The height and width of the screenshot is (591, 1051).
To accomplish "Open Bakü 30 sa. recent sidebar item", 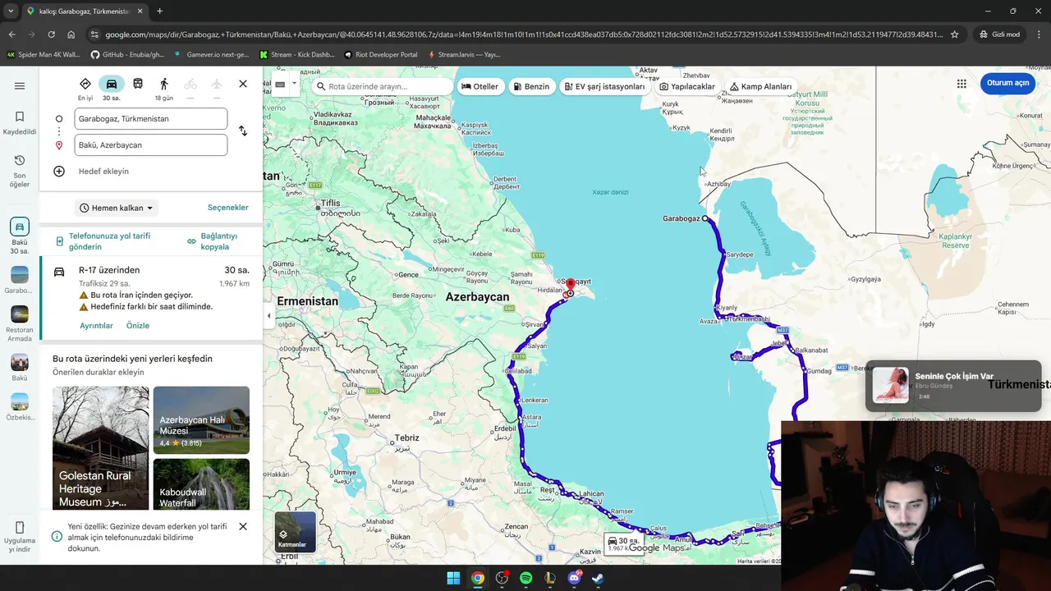I will point(20,236).
